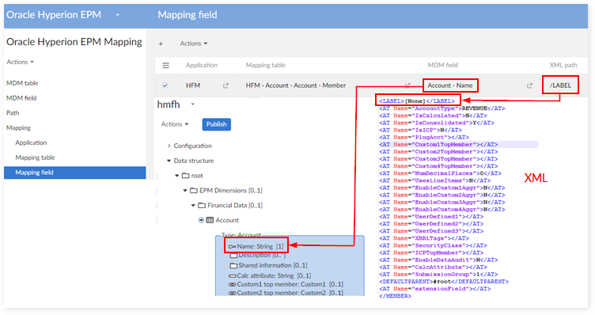Toggle the HFM row checkbox
Image resolution: width=595 pixels, height=315 pixels.
165,85
